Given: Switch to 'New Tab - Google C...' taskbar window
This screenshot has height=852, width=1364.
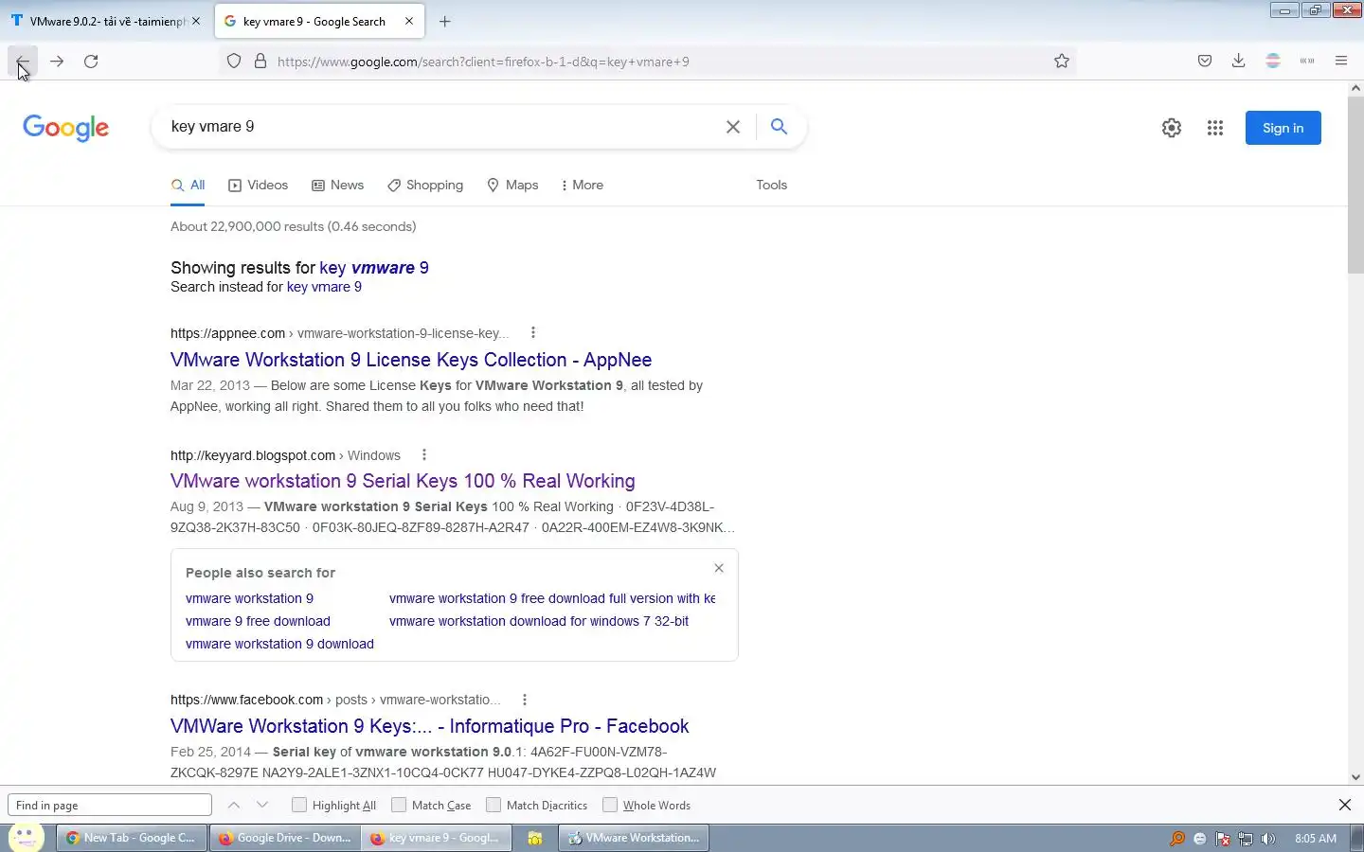Looking at the screenshot, I should click(x=132, y=838).
